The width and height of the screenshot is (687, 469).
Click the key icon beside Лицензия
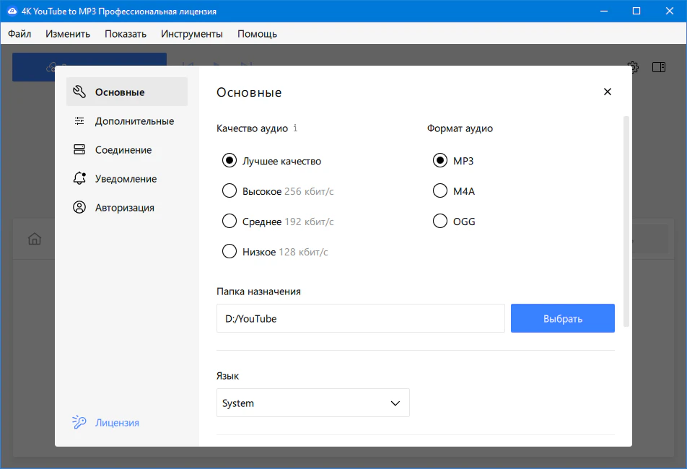coord(79,423)
